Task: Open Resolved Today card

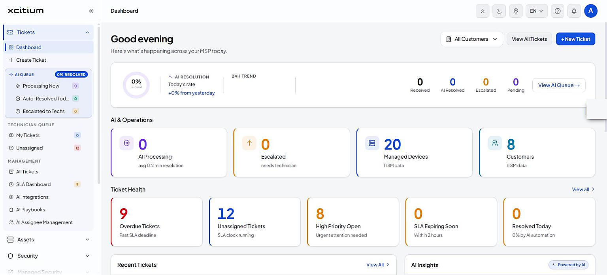Action: (549, 222)
